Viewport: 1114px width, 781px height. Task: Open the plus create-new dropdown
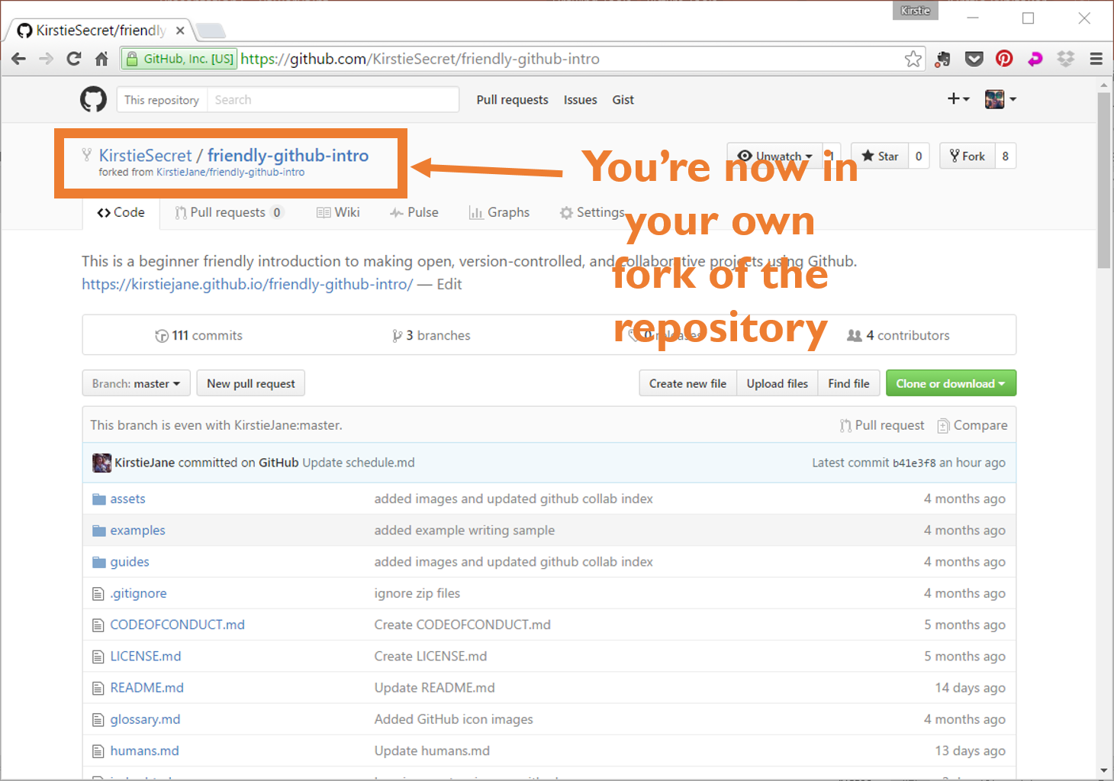(958, 99)
